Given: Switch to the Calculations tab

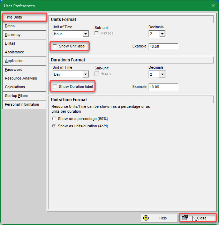Looking at the screenshot, I should pyautogui.click(x=24, y=87).
